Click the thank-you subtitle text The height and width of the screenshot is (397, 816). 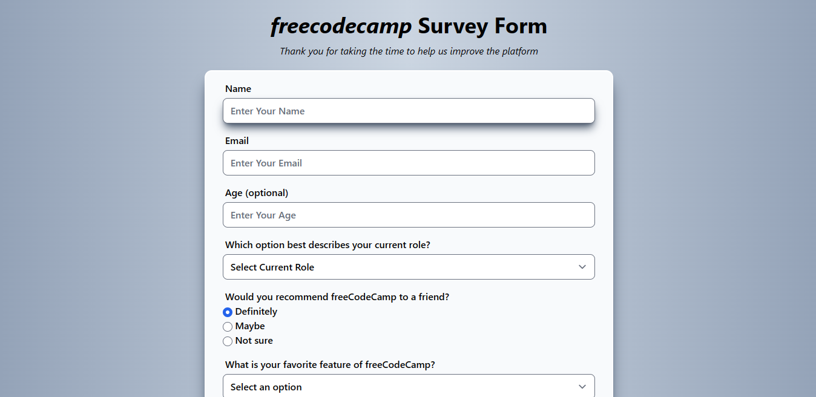[408, 51]
